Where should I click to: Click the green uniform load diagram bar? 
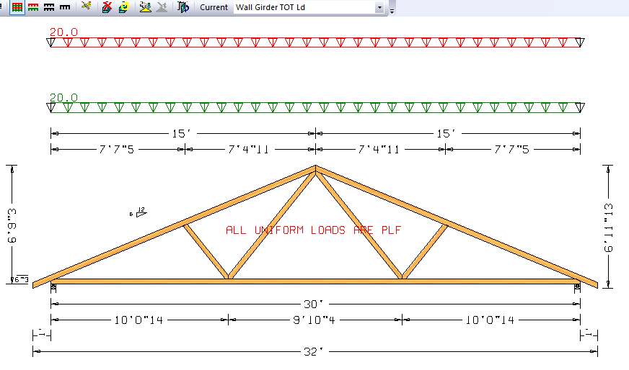click(x=315, y=108)
